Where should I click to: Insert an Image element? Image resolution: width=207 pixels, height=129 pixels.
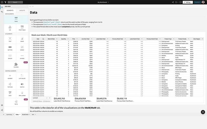click(x=22, y=40)
